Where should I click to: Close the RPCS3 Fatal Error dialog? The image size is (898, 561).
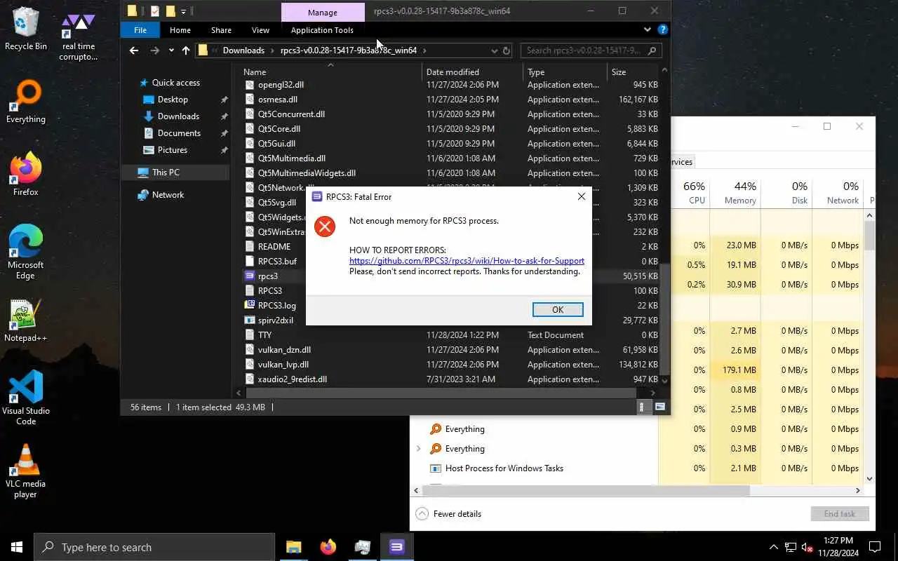pyautogui.click(x=581, y=197)
